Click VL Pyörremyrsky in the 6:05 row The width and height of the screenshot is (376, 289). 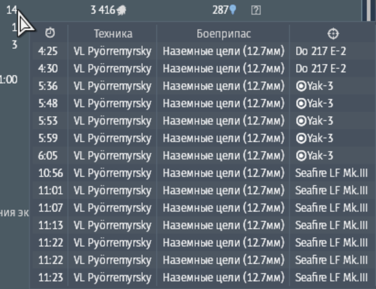pyautogui.click(x=112, y=156)
